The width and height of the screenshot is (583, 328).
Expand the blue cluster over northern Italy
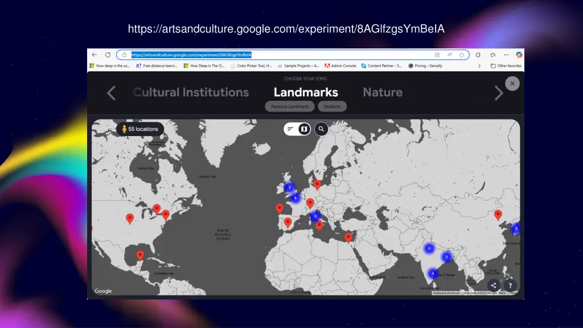pos(315,216)
